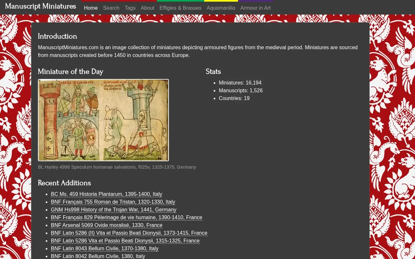Open GNM Hs998 History of Trojan War
The width and height of the screenshot is (415, 259).
(x=113, y=210)
